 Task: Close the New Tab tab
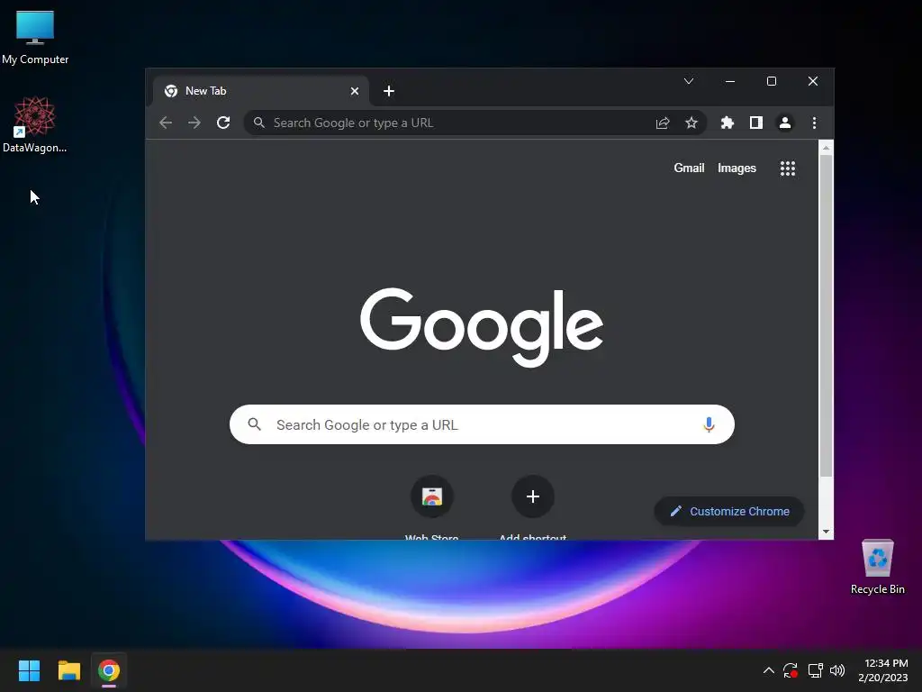coord(355,91)
